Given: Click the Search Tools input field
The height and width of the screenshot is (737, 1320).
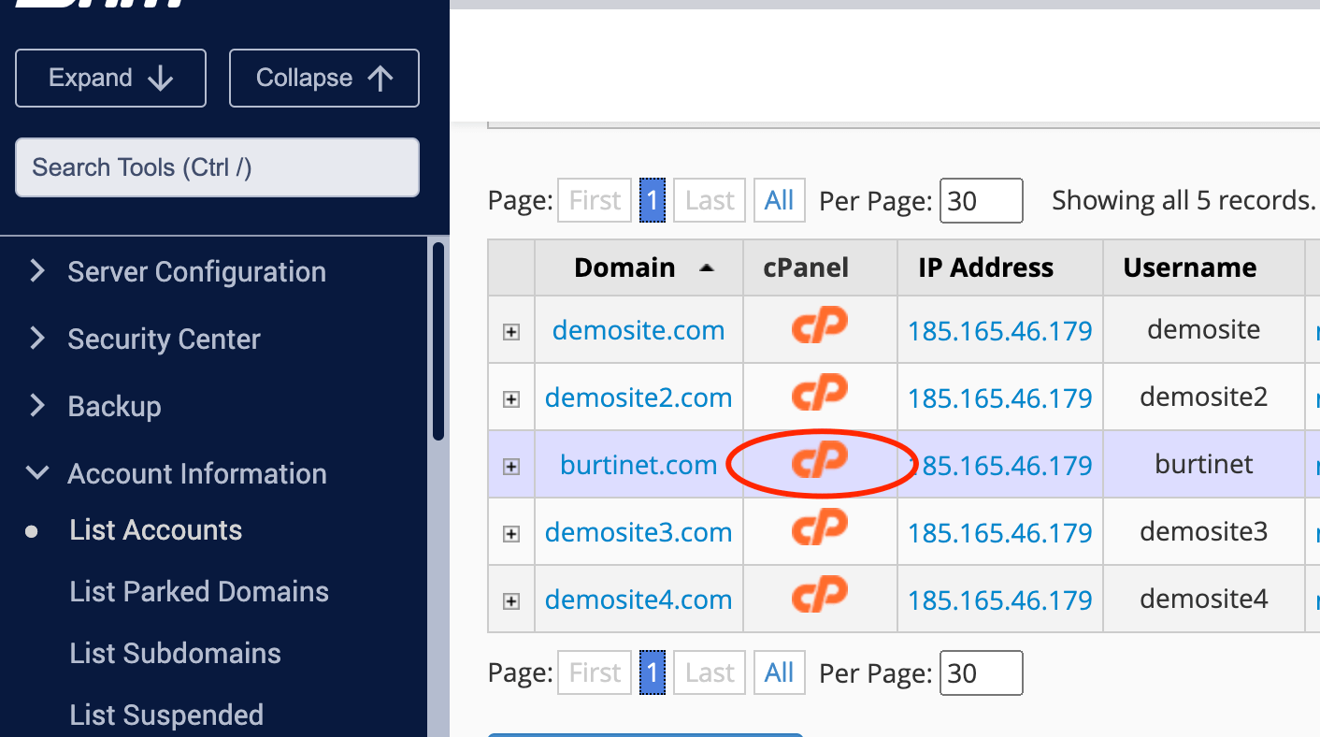Looking at the screenshot, I should [217, 167].
